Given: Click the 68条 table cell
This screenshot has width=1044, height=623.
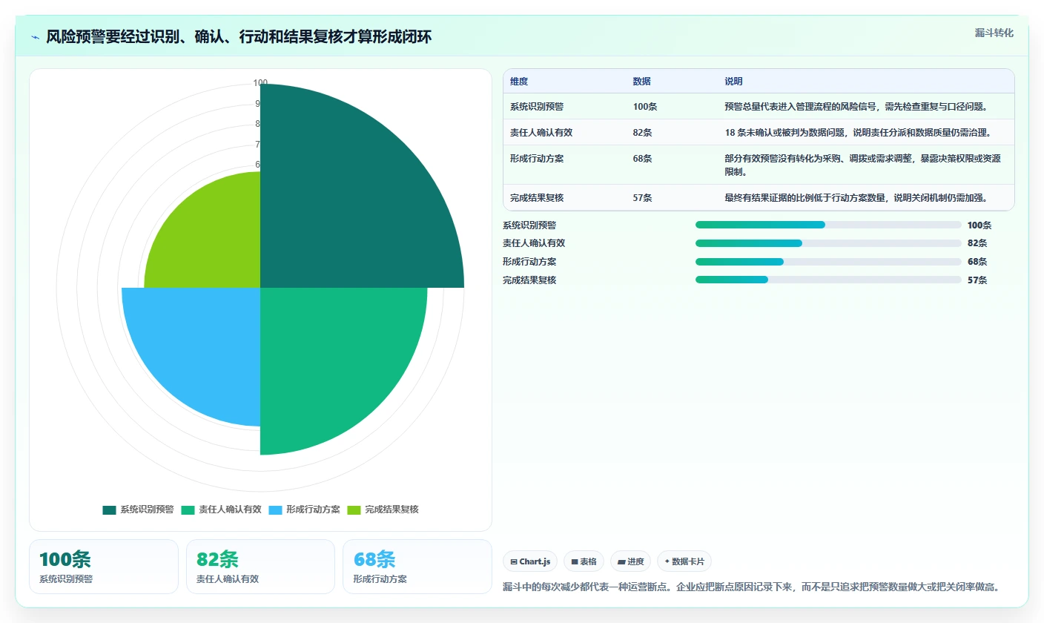Looking at the screenshot, I should (x=643, y=159).
